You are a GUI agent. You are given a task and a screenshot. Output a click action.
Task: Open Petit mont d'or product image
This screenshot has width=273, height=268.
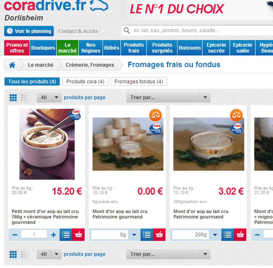pos(47,144)
